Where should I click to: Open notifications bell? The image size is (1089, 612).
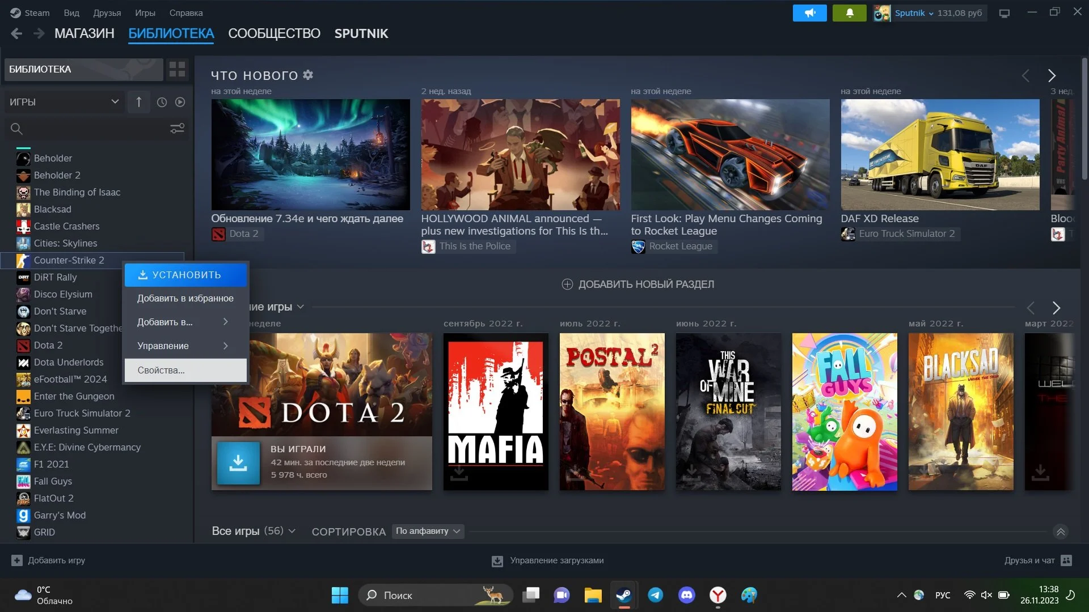849,13
